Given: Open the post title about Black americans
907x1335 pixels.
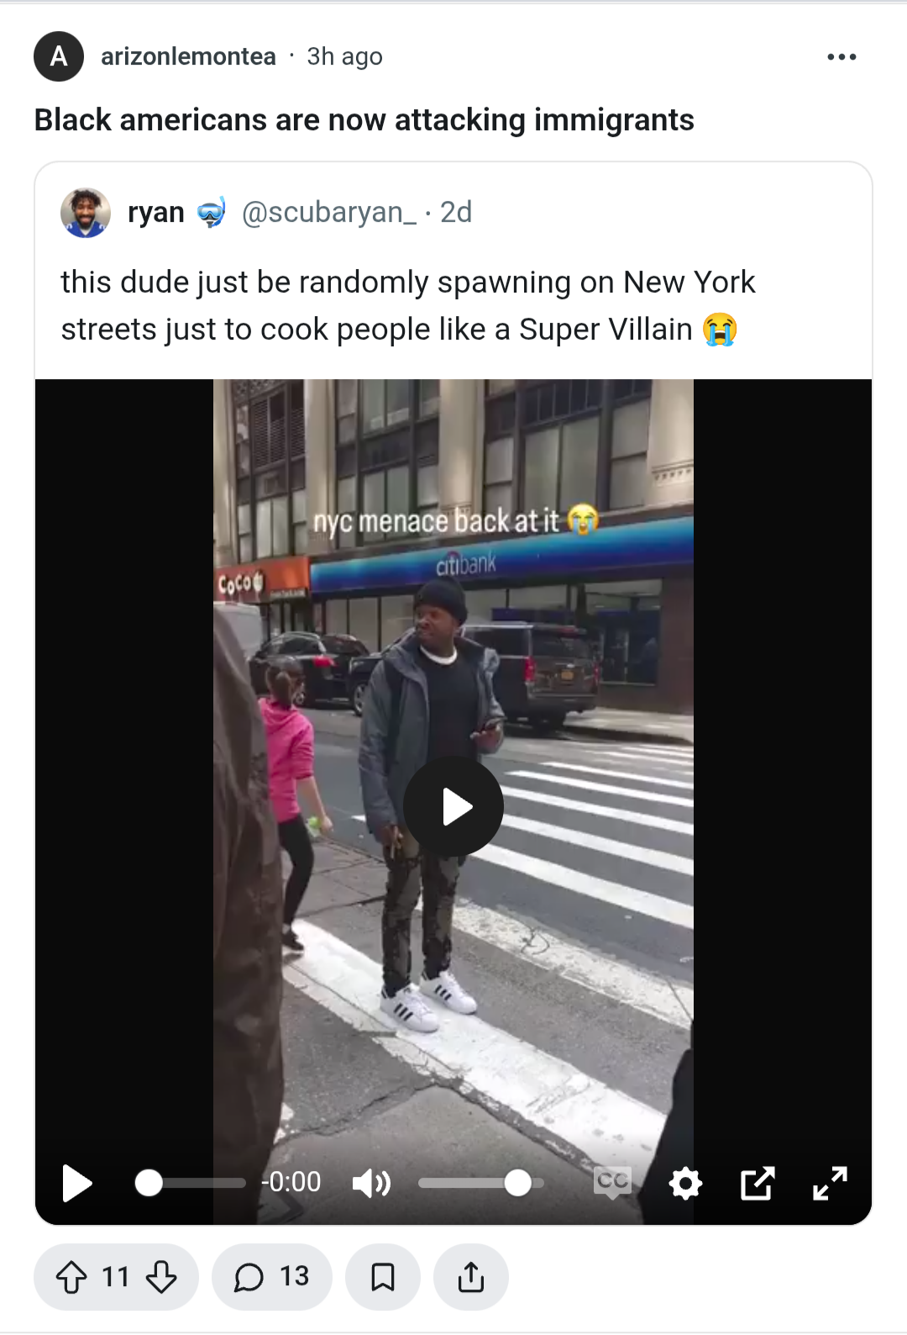Looking at the screenshot, I should click(364, 120).
